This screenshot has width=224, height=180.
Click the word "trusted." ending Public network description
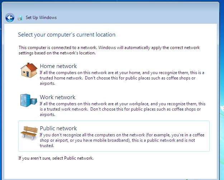[x=47, y=146]
